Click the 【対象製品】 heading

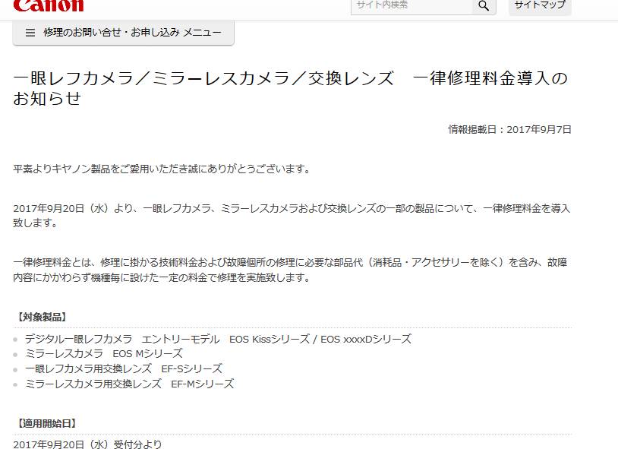coord(42,318)
